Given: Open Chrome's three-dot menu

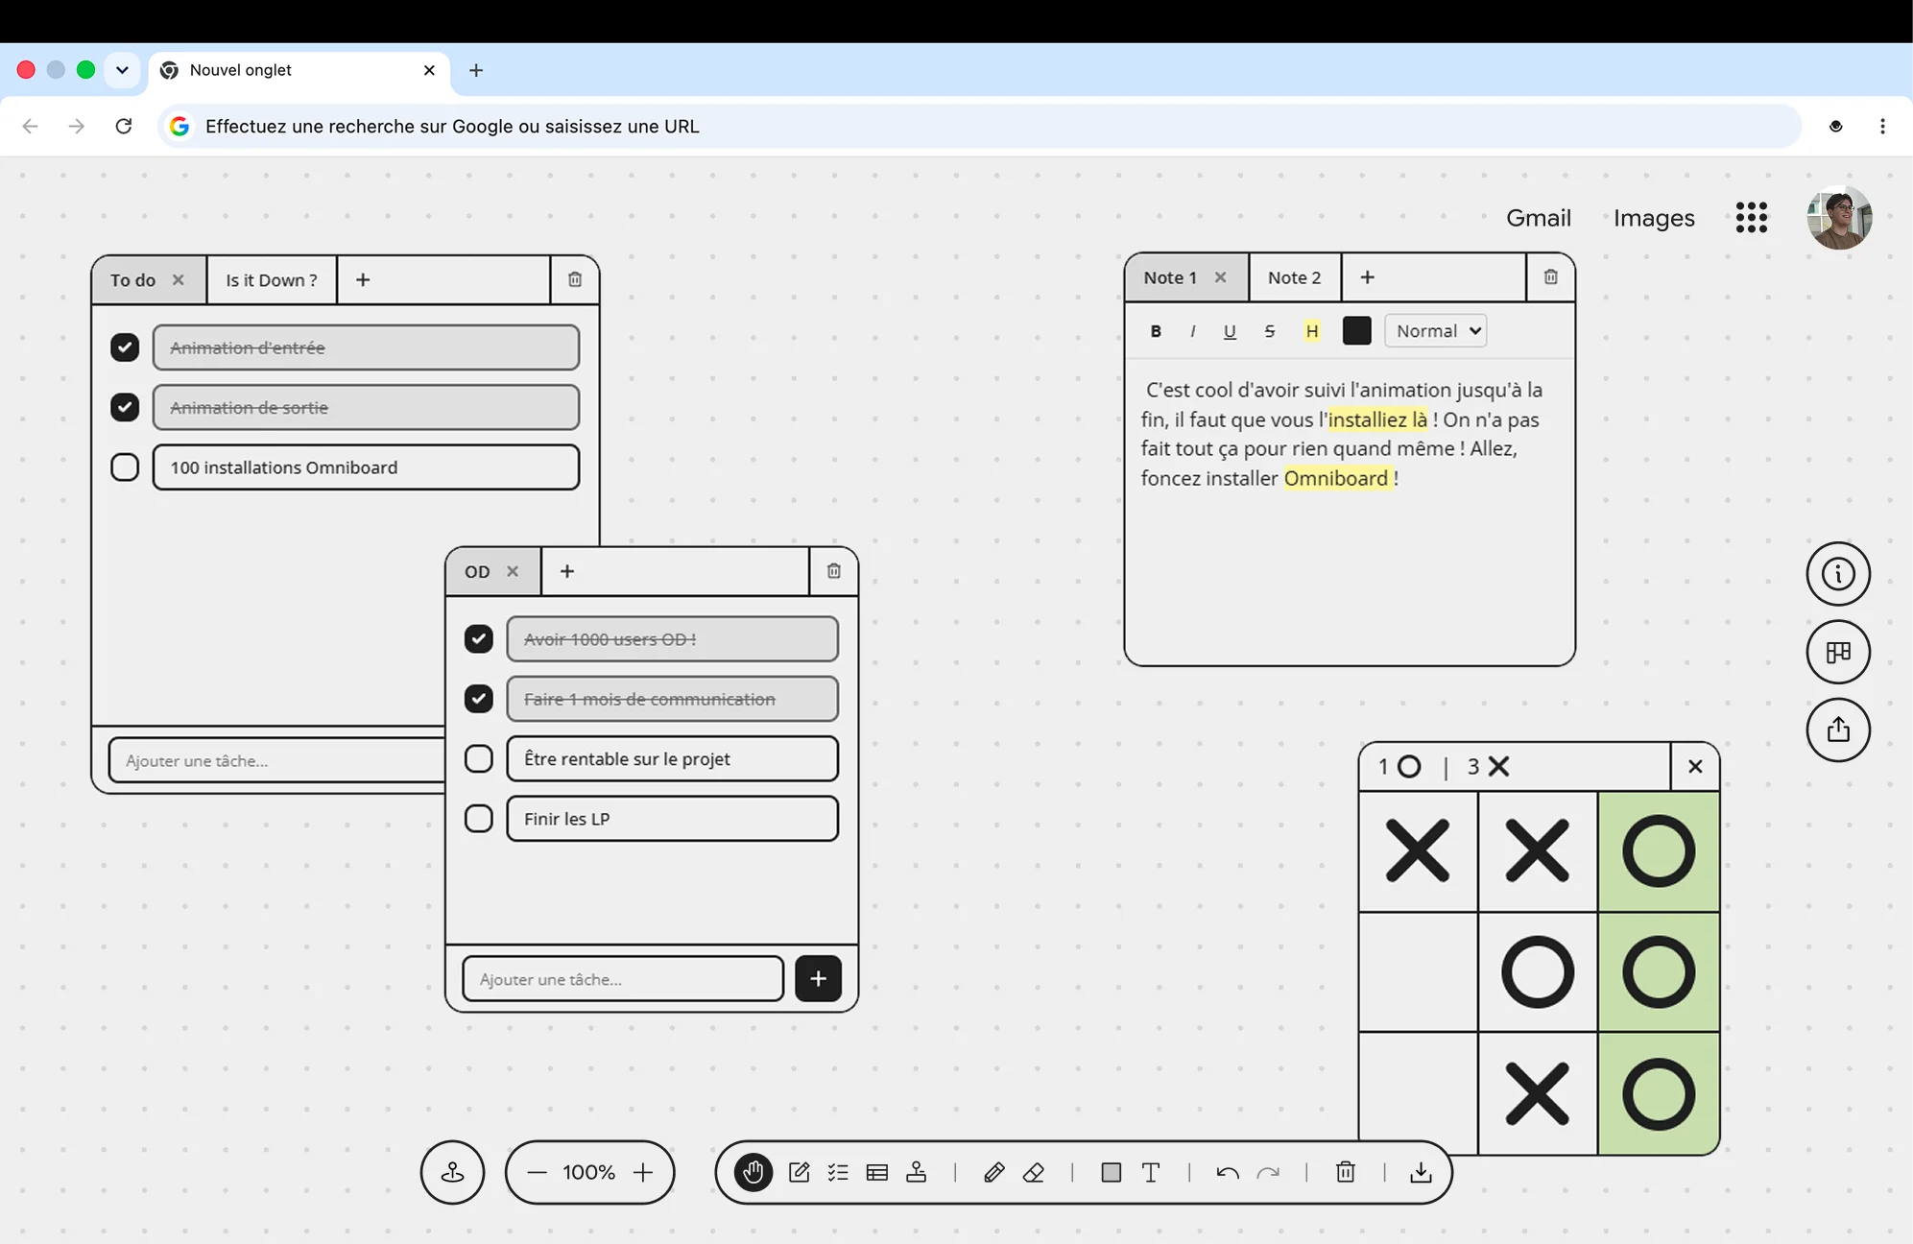Looking at the screenshot, I should 1882,127.
